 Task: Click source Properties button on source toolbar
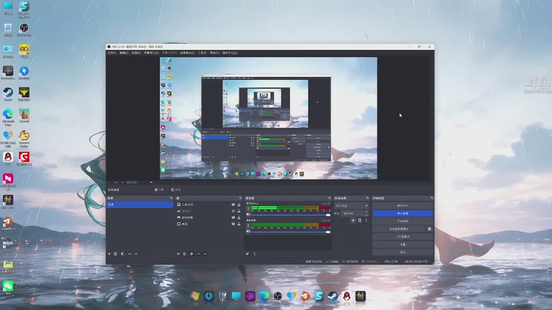159,190
